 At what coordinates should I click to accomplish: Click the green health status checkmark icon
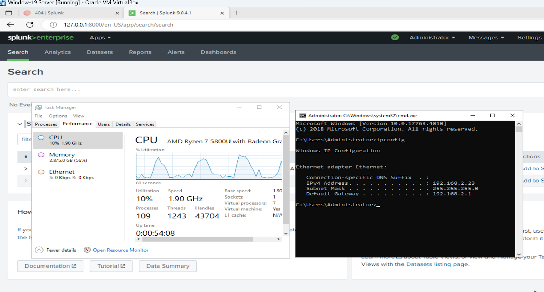(395, 37)
